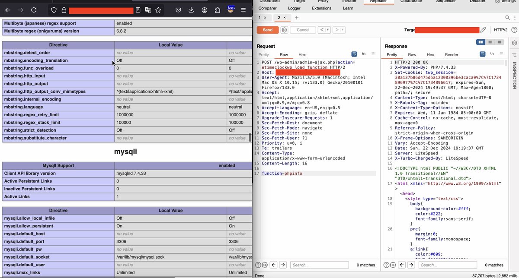Go to next response search match

pos(411,265)
